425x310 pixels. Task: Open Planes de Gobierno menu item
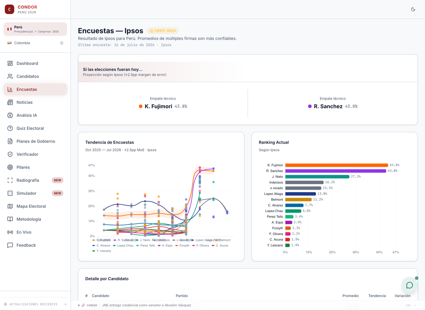(x=35, y=141)
